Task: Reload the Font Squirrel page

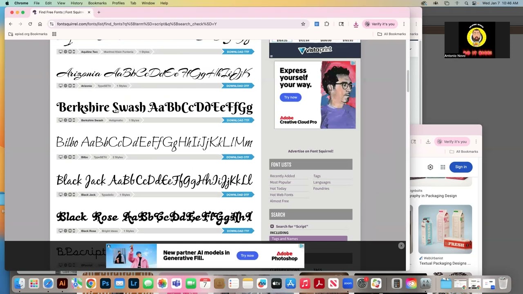Action: [x=30, y=24]
